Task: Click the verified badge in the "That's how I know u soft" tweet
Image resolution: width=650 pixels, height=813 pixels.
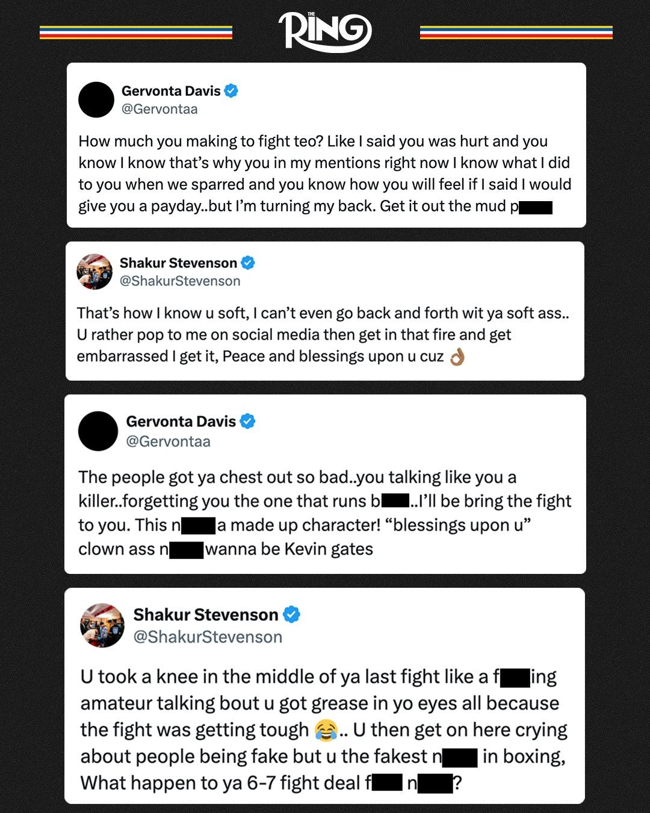Action: point(248,263)
